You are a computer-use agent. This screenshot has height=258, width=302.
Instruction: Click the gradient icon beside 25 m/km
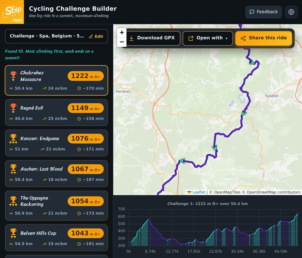44,119
